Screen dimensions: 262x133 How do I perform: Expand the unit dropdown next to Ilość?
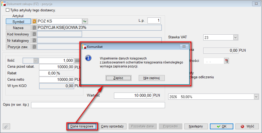(x=36, y=61)
